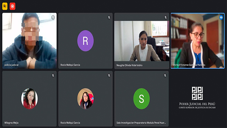
Task: Select the green S avatar circle
Action: pos(141,99)
